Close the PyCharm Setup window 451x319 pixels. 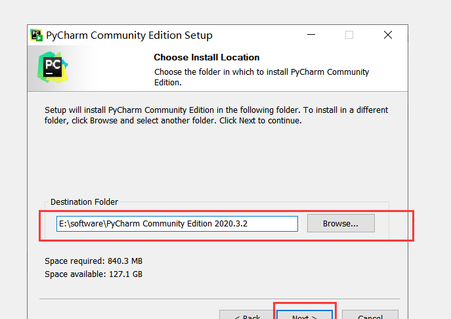(x=388, y=35)
